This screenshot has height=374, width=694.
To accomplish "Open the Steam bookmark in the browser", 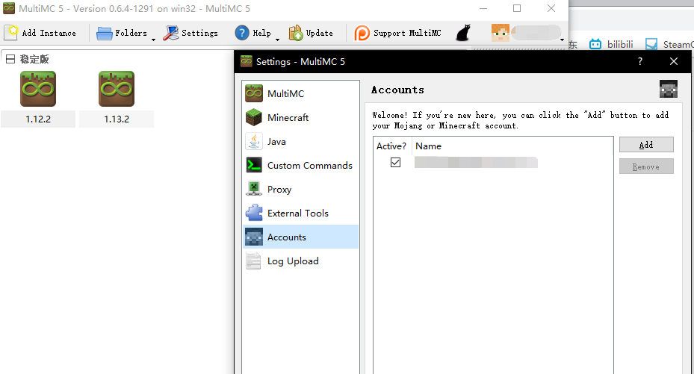I will coord(669,44).
